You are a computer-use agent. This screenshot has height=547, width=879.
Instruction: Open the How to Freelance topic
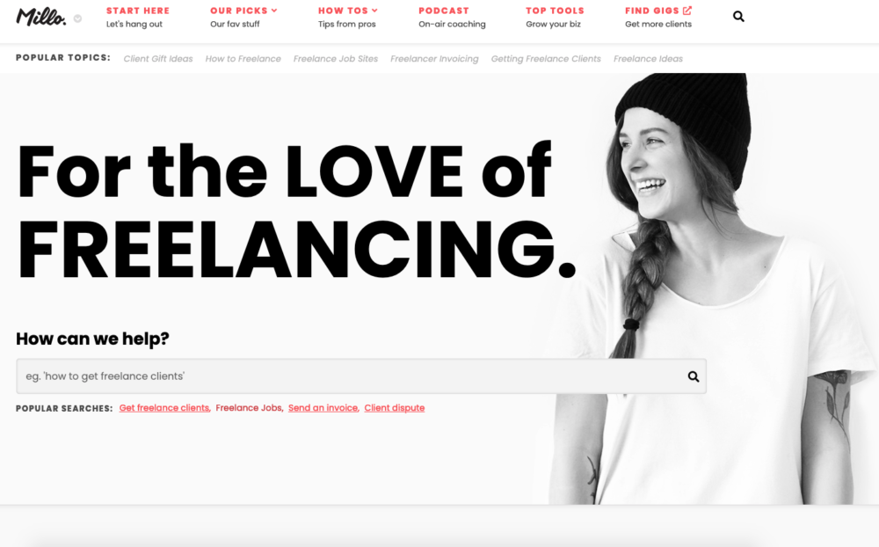243,58
